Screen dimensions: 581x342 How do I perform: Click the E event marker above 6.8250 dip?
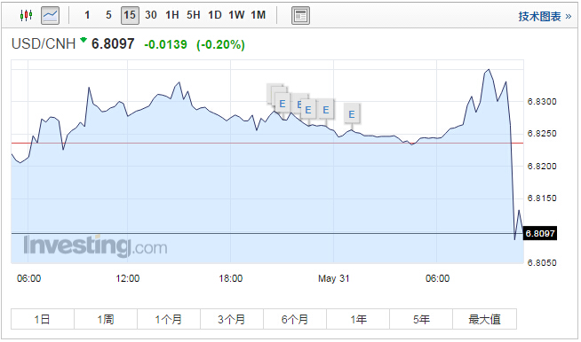coord(326,110)
